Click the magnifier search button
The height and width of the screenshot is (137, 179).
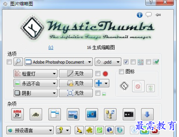(18, 62)
